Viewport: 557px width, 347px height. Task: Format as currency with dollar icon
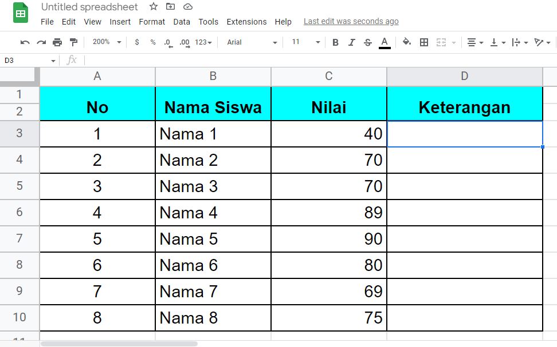(x=137, y=42)
